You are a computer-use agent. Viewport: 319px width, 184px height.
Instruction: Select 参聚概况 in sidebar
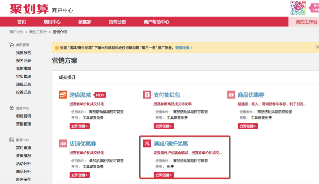24,156
